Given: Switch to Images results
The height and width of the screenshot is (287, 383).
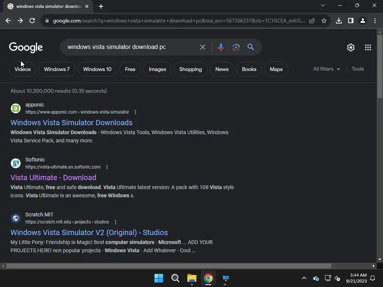Looking at the screenshot, I should pos(157,69).
